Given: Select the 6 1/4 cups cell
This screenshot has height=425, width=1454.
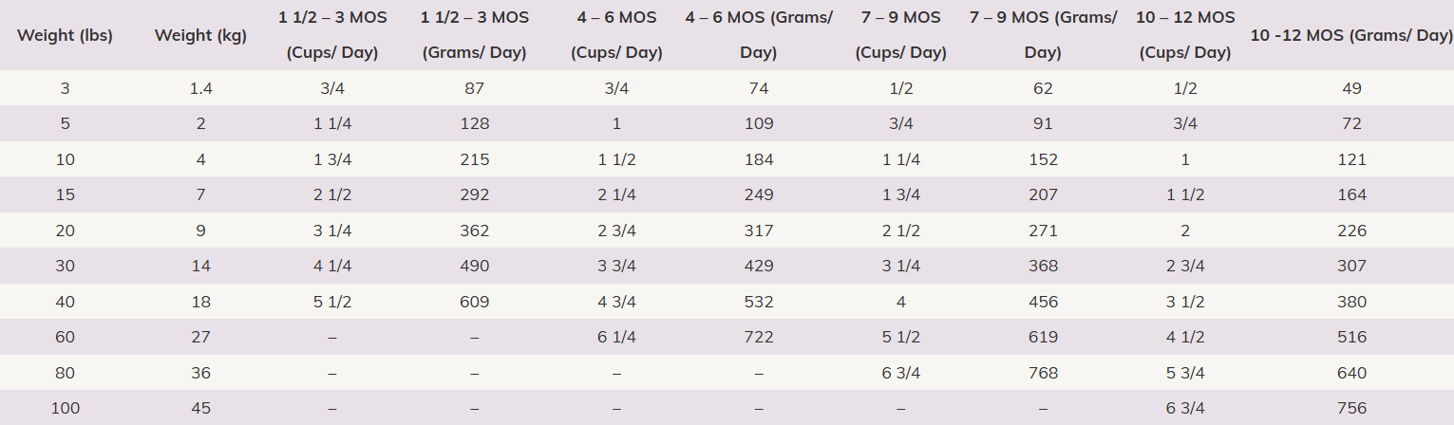Looking at the screenshot, I should (616, 337).
